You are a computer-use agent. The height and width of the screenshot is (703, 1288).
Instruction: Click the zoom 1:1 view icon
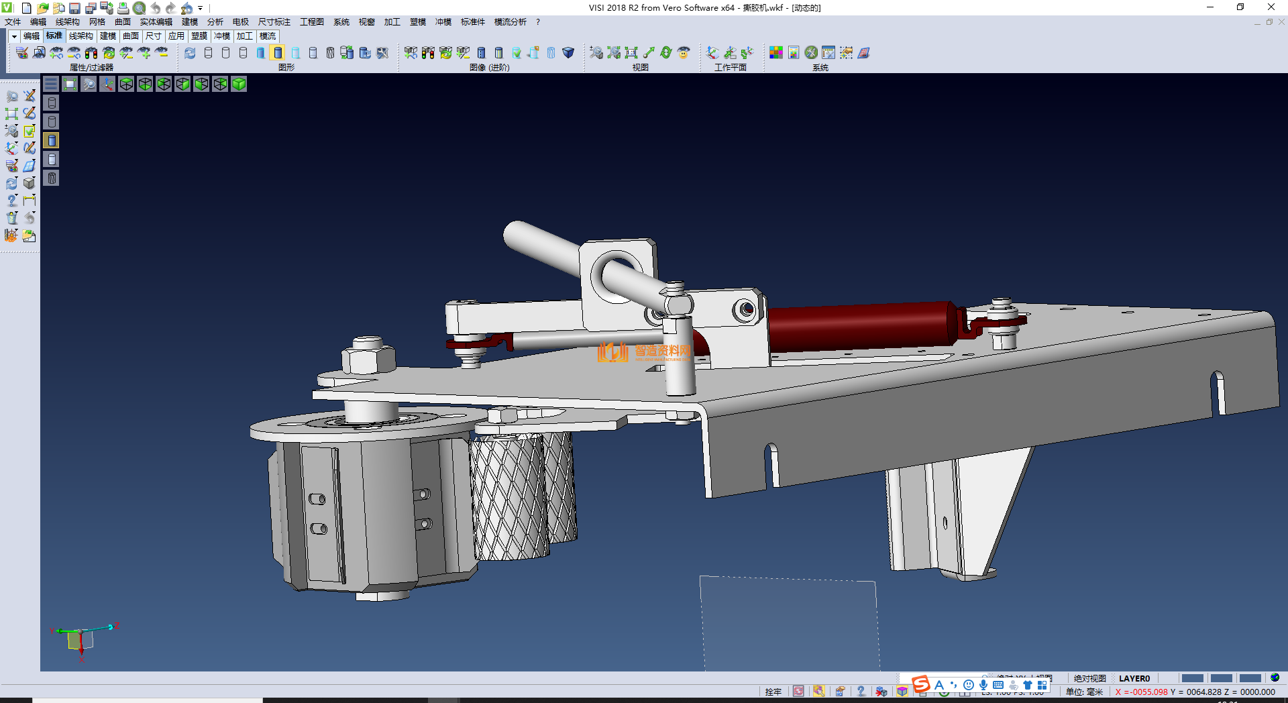[631, 53]
